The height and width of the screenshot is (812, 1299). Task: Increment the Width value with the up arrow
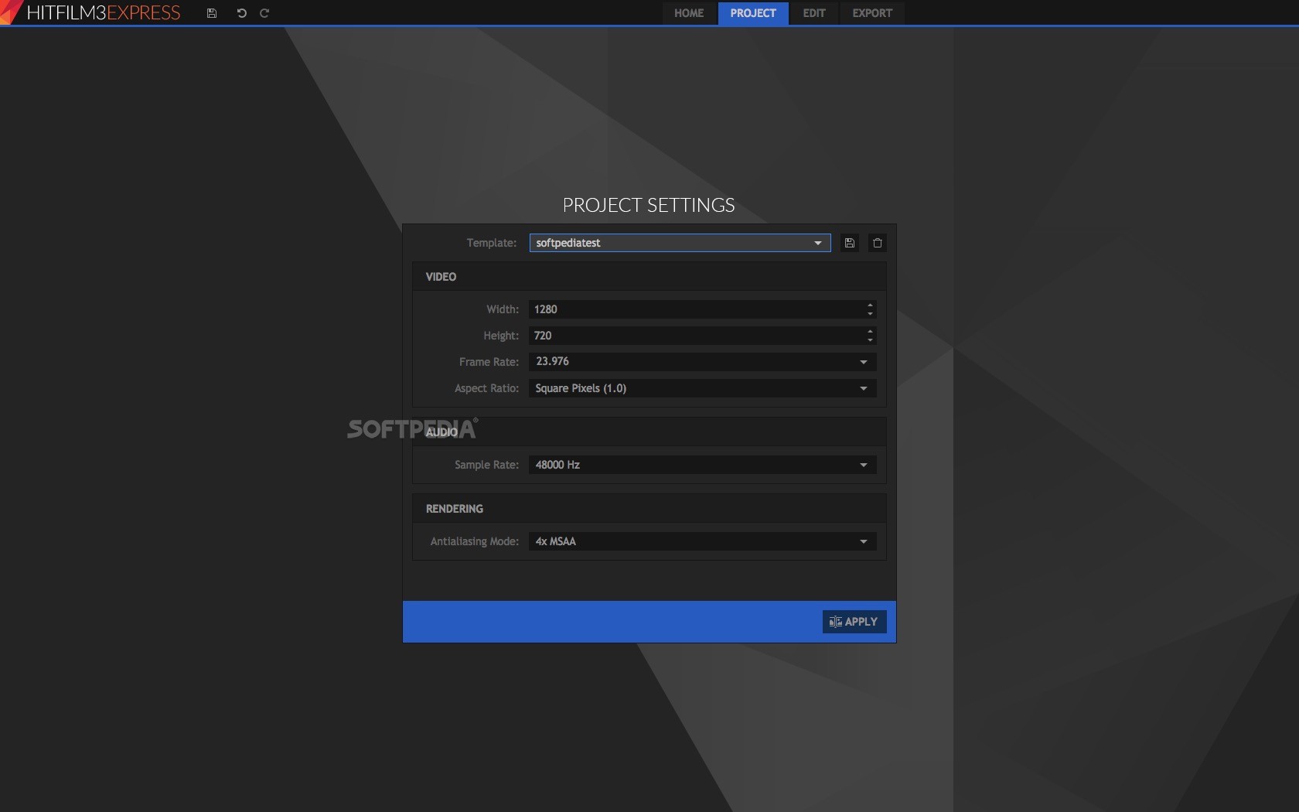click(869, 305)
